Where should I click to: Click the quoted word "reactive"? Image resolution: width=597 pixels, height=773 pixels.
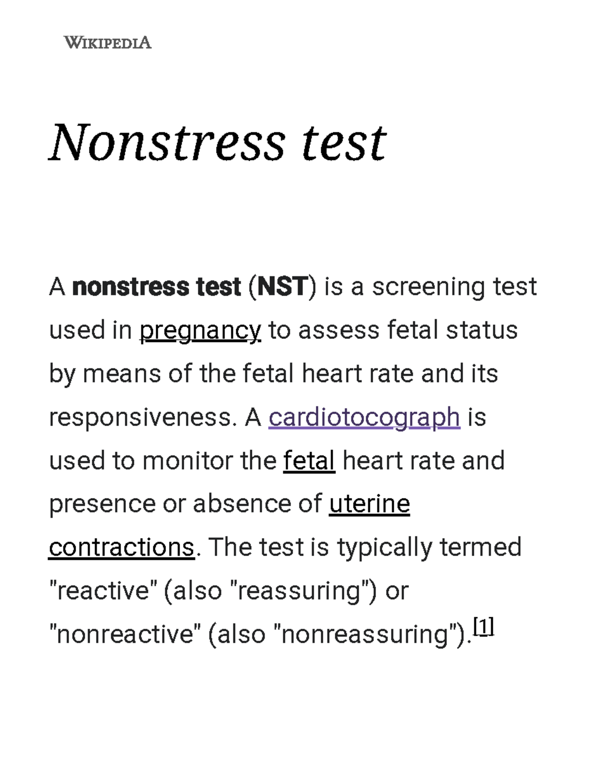click(103, 591)
